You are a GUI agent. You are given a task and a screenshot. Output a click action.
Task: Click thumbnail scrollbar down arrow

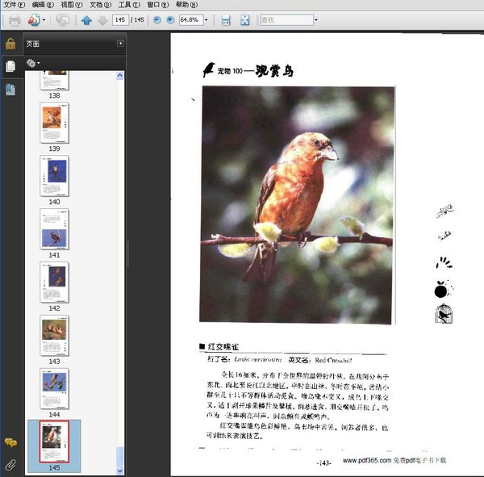click(120, 471)
